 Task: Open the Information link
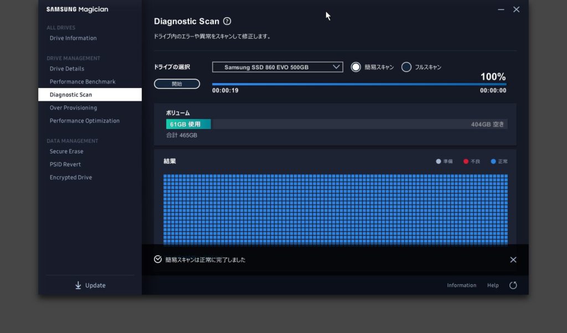(x=461, y=285)
